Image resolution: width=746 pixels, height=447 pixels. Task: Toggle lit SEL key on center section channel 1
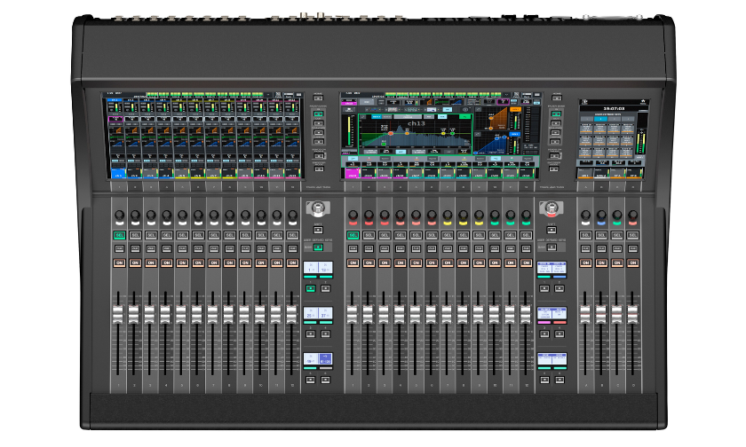(353, 235)
